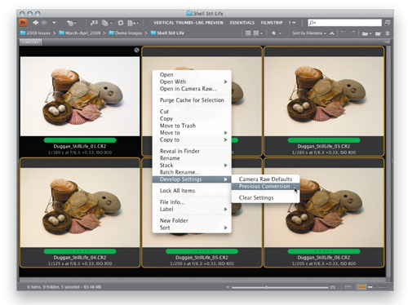Click the trash delete item icon

(388, 33)
